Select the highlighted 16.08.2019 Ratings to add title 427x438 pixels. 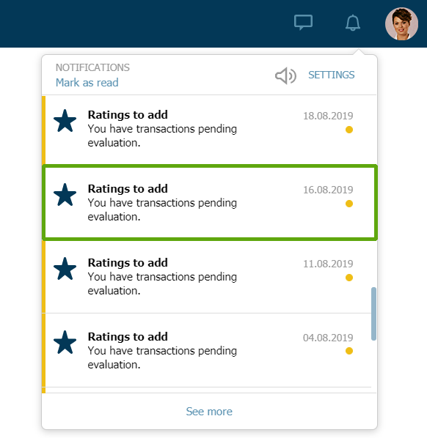[x=128, y=189]
